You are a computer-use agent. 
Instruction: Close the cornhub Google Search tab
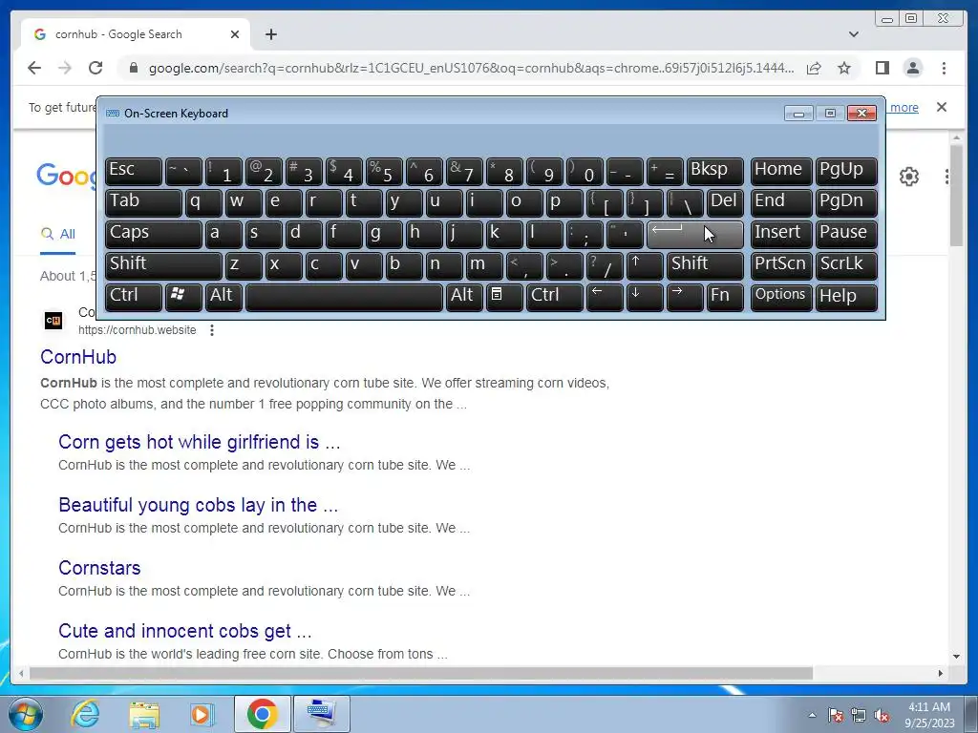click(235, 34)
